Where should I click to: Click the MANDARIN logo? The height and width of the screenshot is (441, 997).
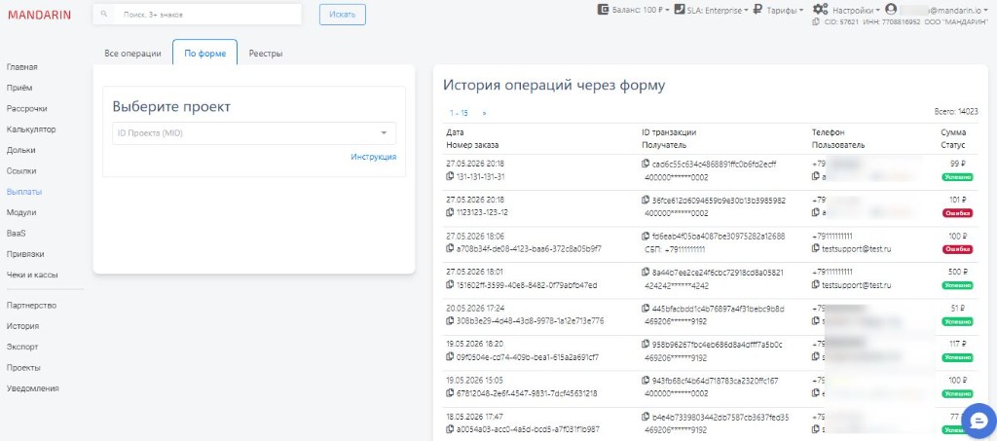(x=39, y=15)
